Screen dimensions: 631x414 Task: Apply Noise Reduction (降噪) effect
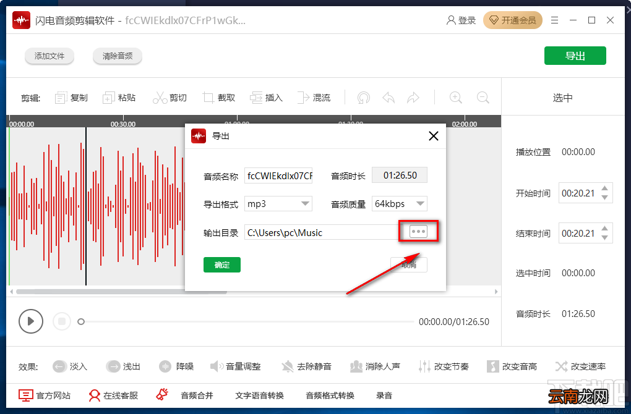pos(176,366)
